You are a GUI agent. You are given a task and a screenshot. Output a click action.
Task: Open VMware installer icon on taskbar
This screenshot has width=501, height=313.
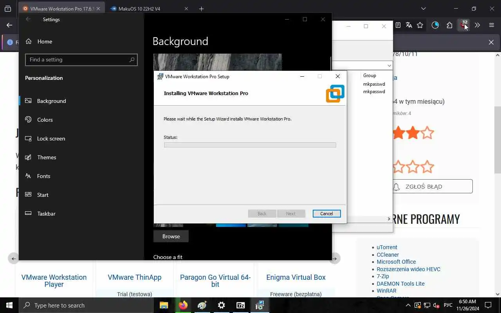point(260,305)
